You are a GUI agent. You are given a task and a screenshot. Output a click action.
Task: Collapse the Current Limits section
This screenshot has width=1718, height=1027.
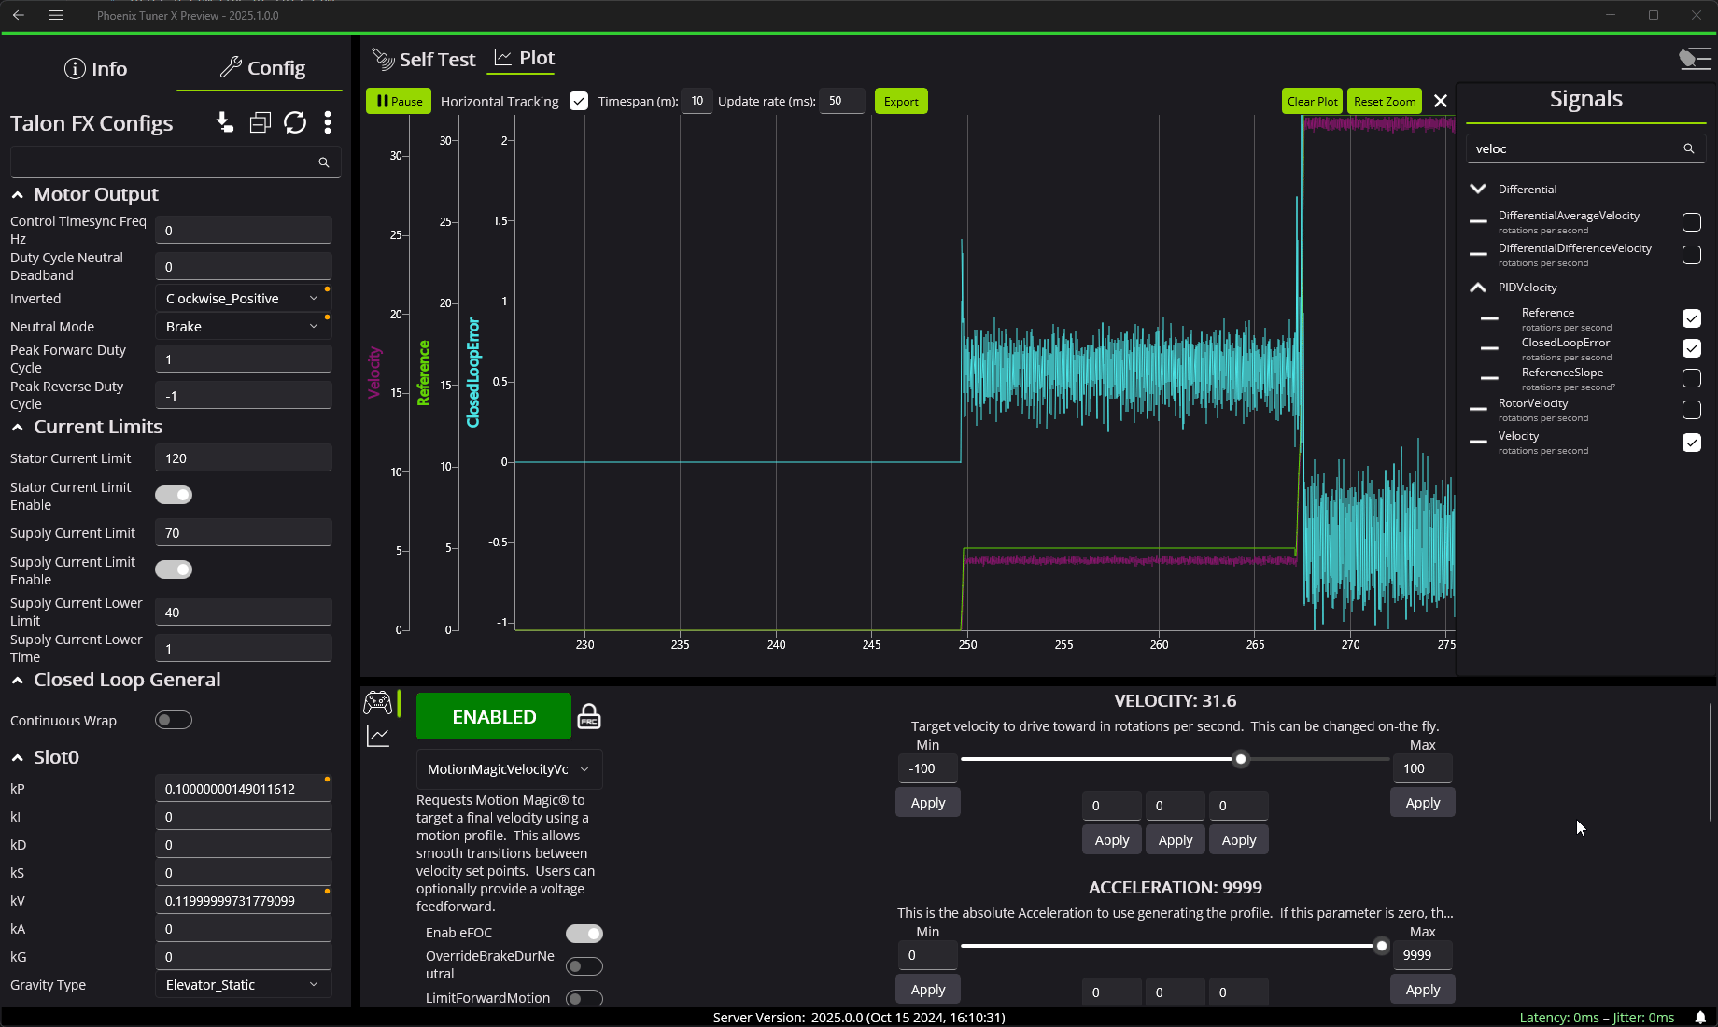pos(18,428)
